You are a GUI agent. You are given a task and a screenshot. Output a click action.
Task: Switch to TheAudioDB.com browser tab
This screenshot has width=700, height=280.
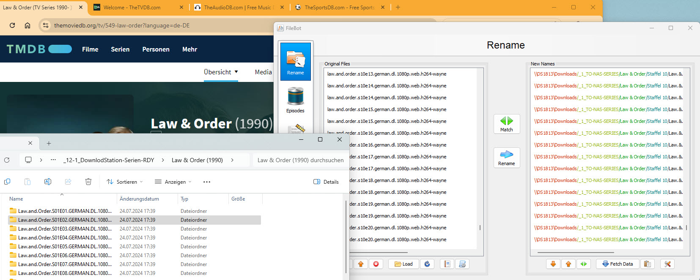[239, 7]
